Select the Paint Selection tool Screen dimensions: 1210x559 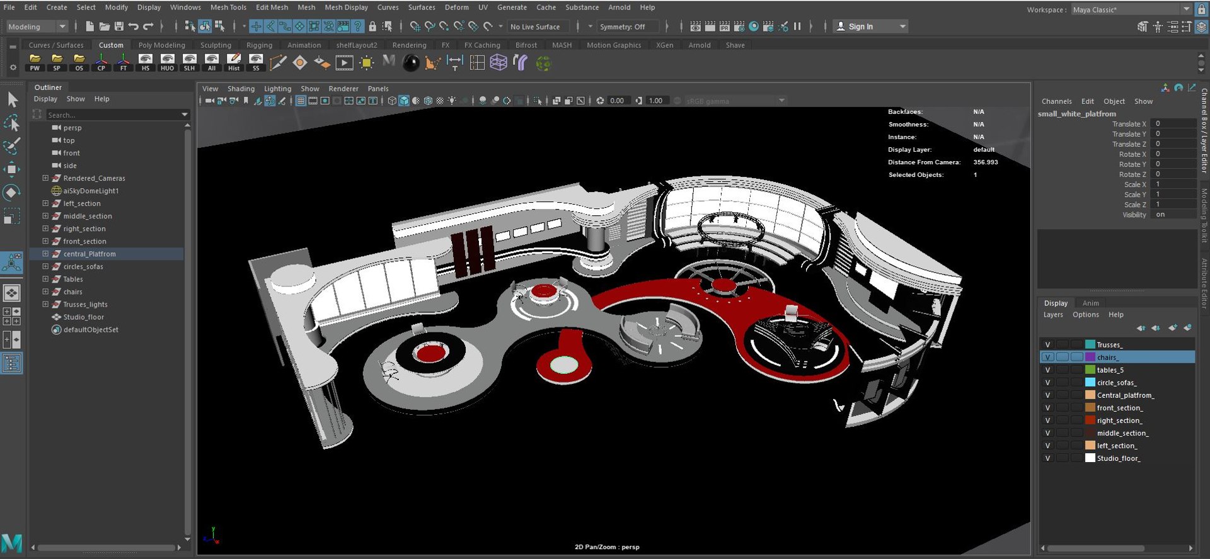[x=12, y=146]
